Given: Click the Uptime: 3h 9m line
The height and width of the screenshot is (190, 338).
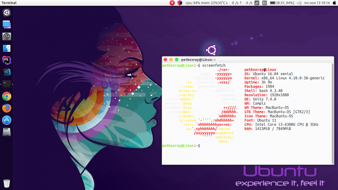Looking at the screenshot, I should point(258,82).
